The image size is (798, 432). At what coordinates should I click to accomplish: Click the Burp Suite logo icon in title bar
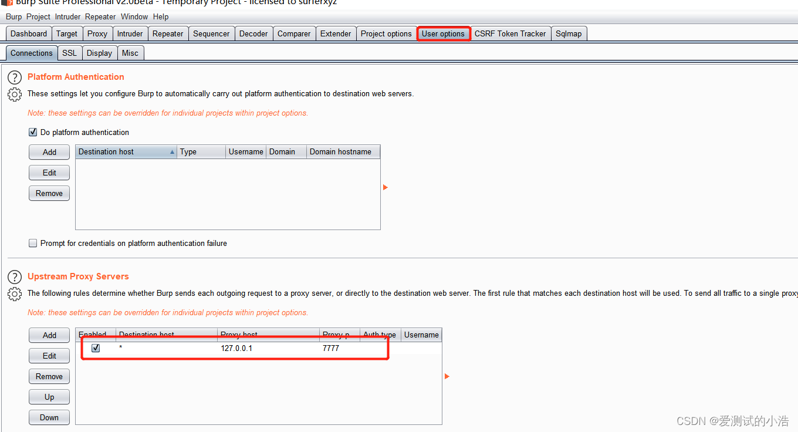click(x=7, y=2)
